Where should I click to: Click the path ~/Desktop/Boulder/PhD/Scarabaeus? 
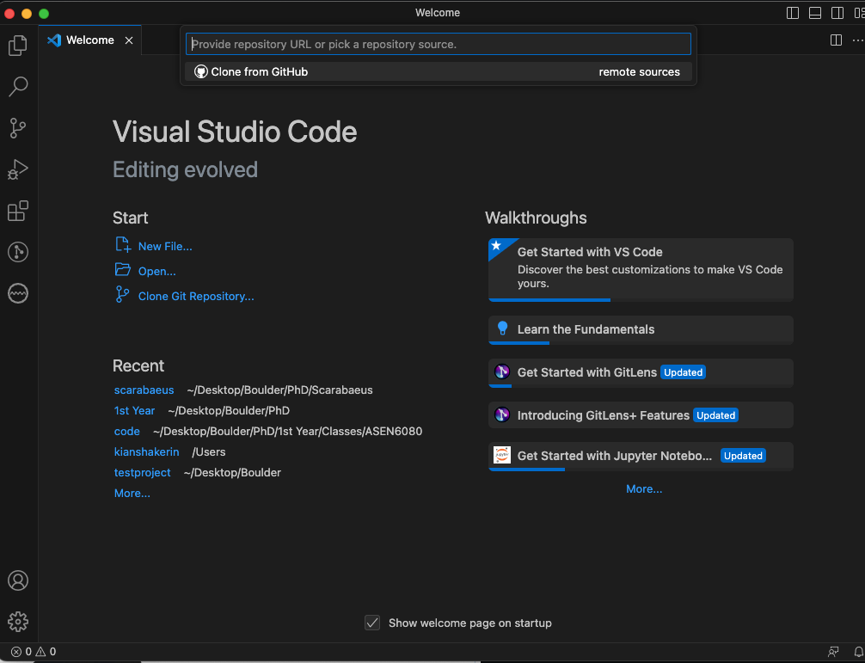pyautogui.click(x=279, y=390)
